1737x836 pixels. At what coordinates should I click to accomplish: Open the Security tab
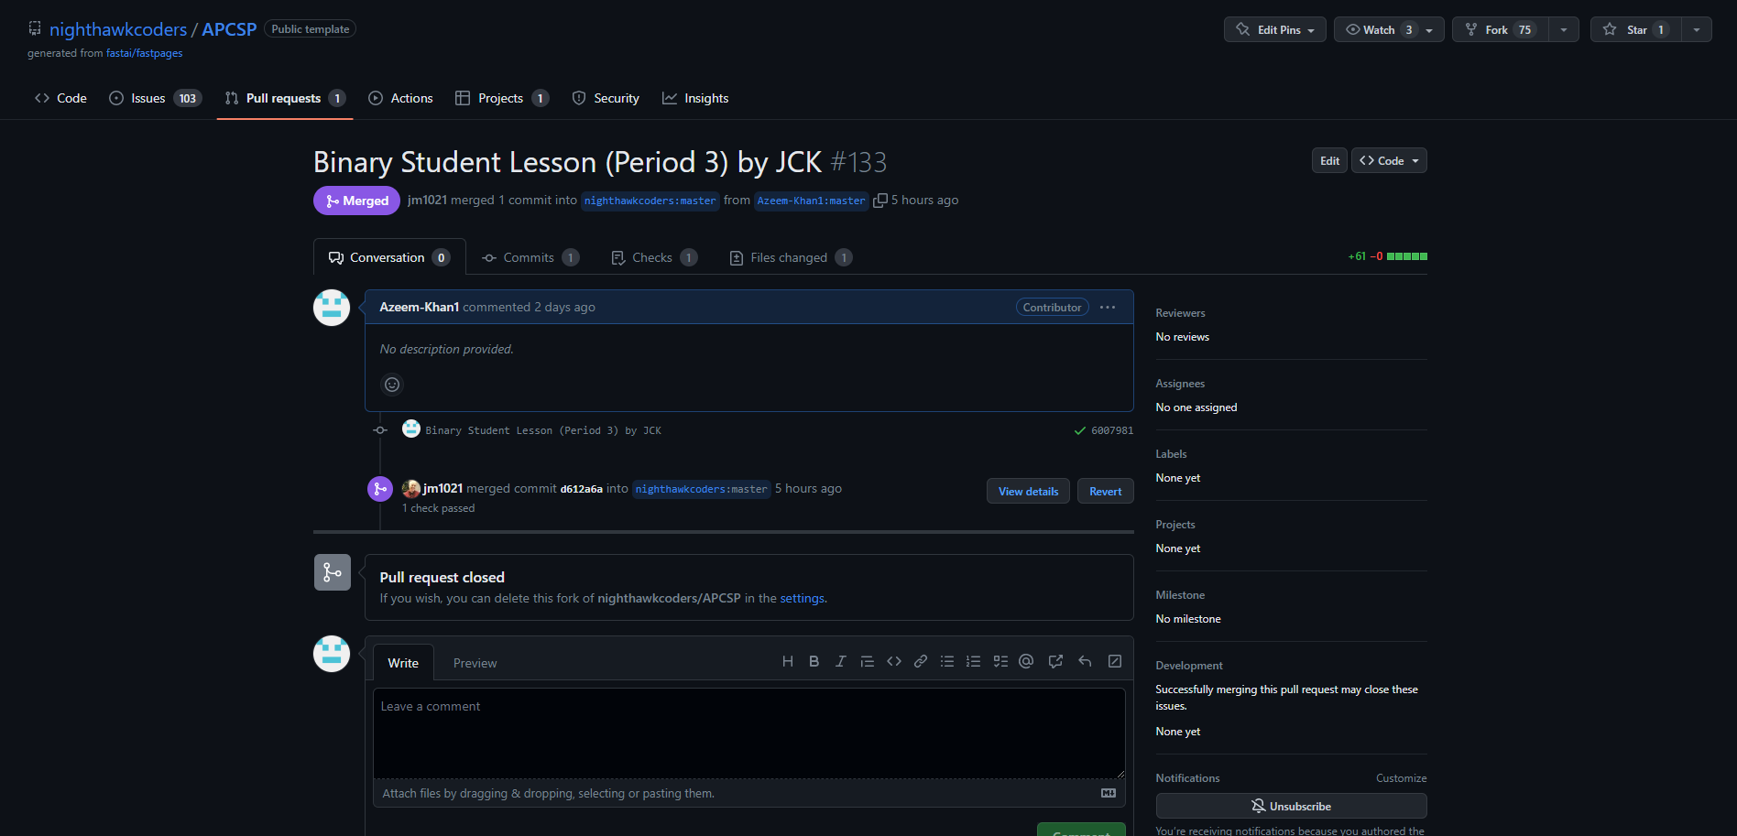coord(606,98)
